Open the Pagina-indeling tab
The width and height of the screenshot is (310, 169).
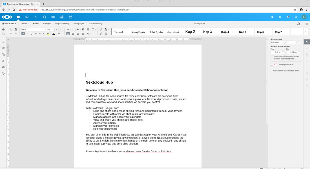[62, 23]
